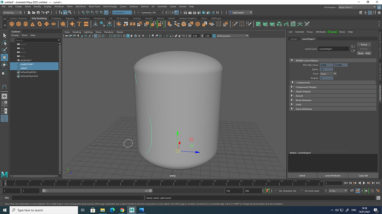The height and width of the screenshot is (214, 382).
Task: Click the new scene icon
Action: pyautogui.click(x=29, y=13)
